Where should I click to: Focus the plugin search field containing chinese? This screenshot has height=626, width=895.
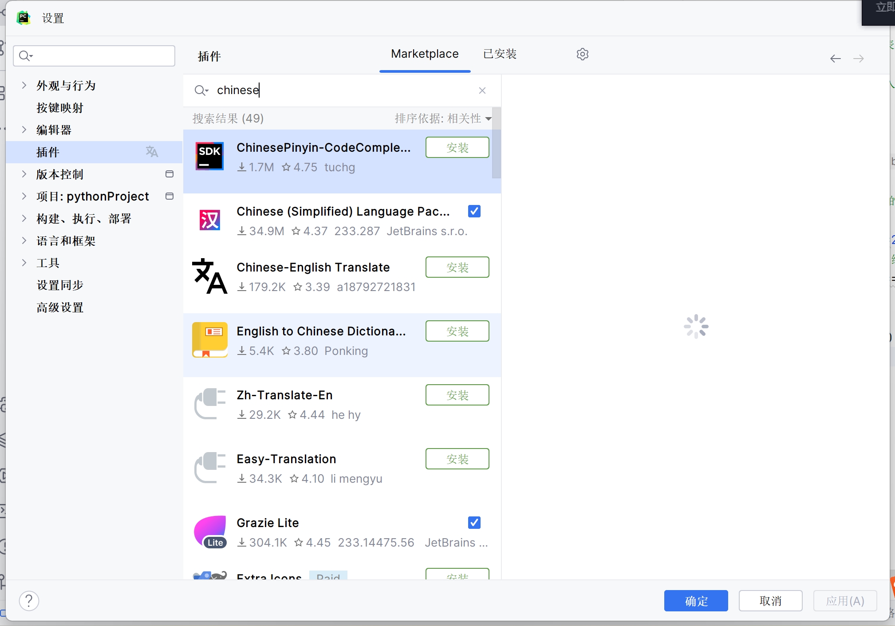(x=342, y=91)
